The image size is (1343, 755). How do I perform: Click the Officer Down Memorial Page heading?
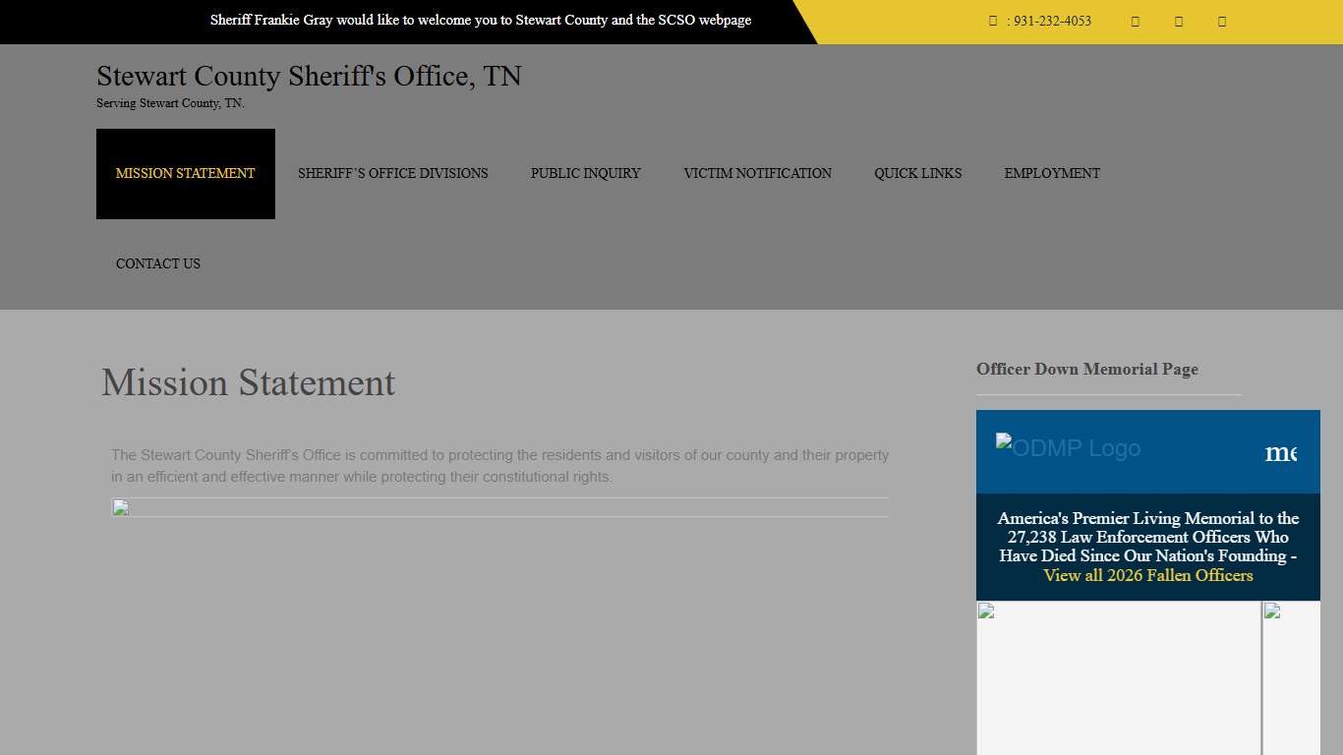point(1086,369)
